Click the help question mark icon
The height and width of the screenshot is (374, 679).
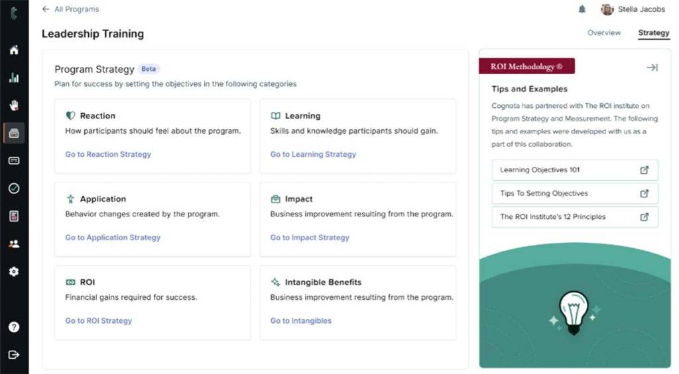tap(14, 327)
